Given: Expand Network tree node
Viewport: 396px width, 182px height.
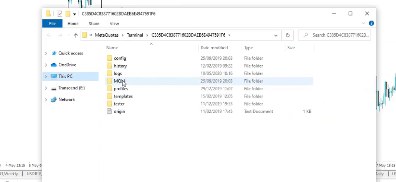Looking at the screenshot, I should [x=46, y=99].
